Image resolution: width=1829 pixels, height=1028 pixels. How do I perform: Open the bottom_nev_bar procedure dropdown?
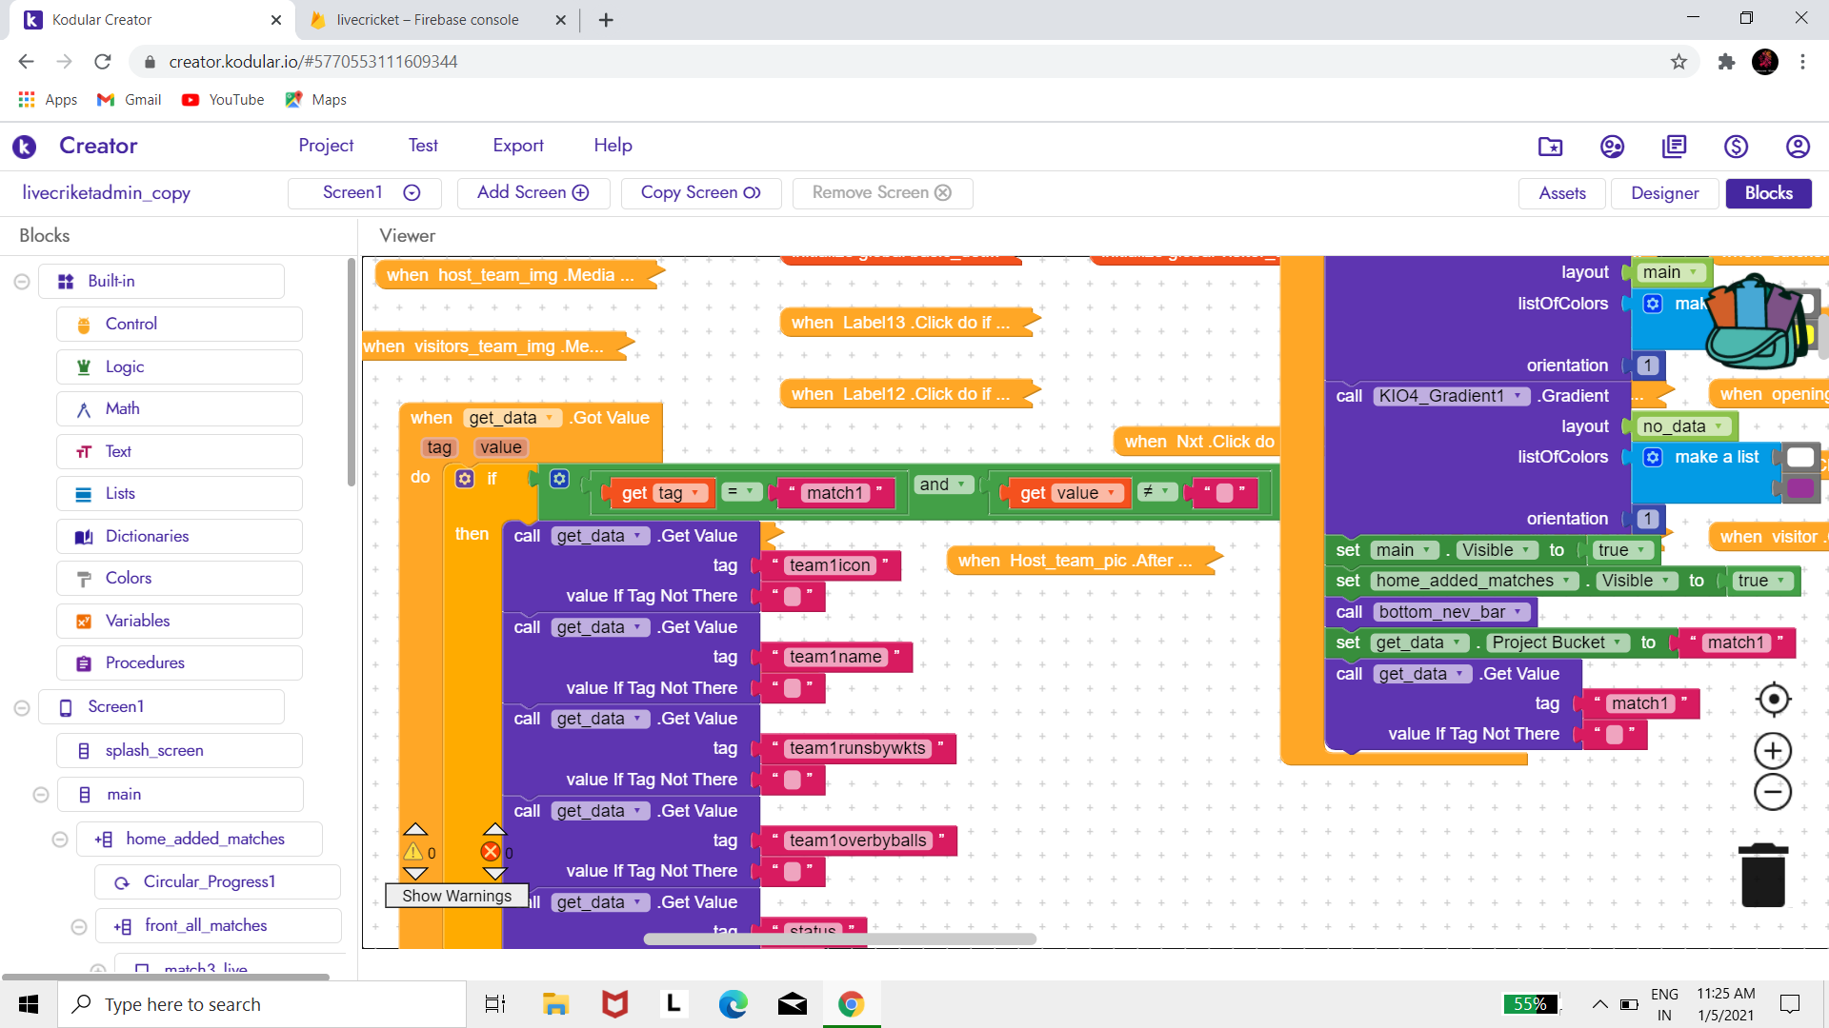point(1451,612)
